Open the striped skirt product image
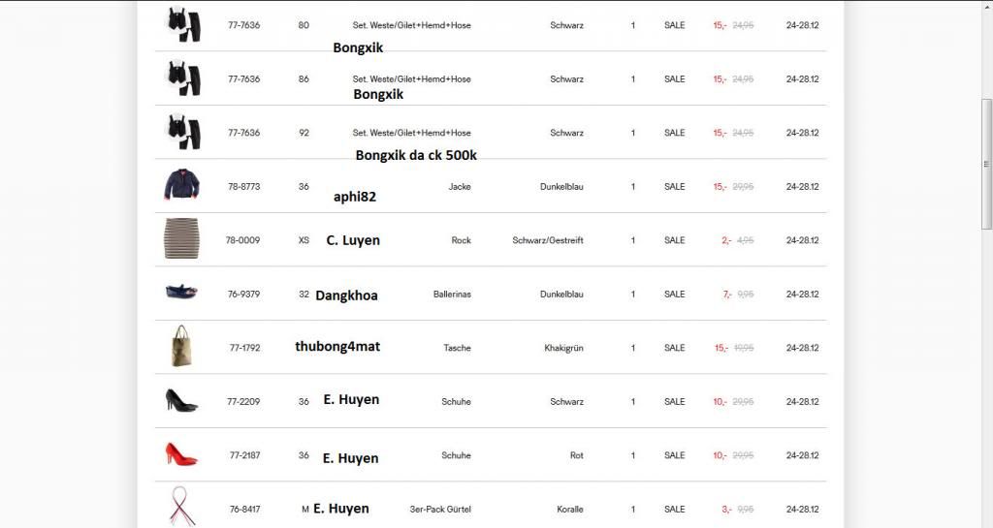The height and width of the screenshot is (528, 993). tap(181, 239)
